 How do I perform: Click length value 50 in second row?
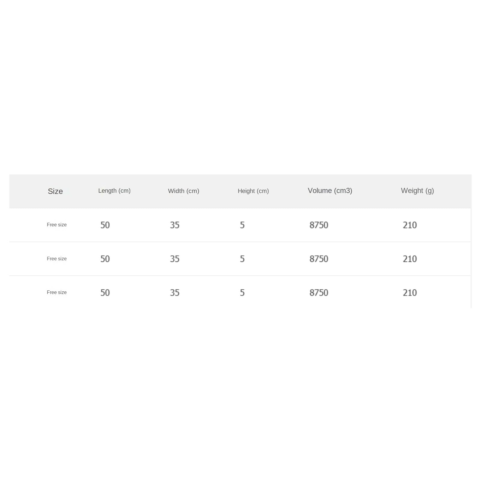(x=105, y=259)
